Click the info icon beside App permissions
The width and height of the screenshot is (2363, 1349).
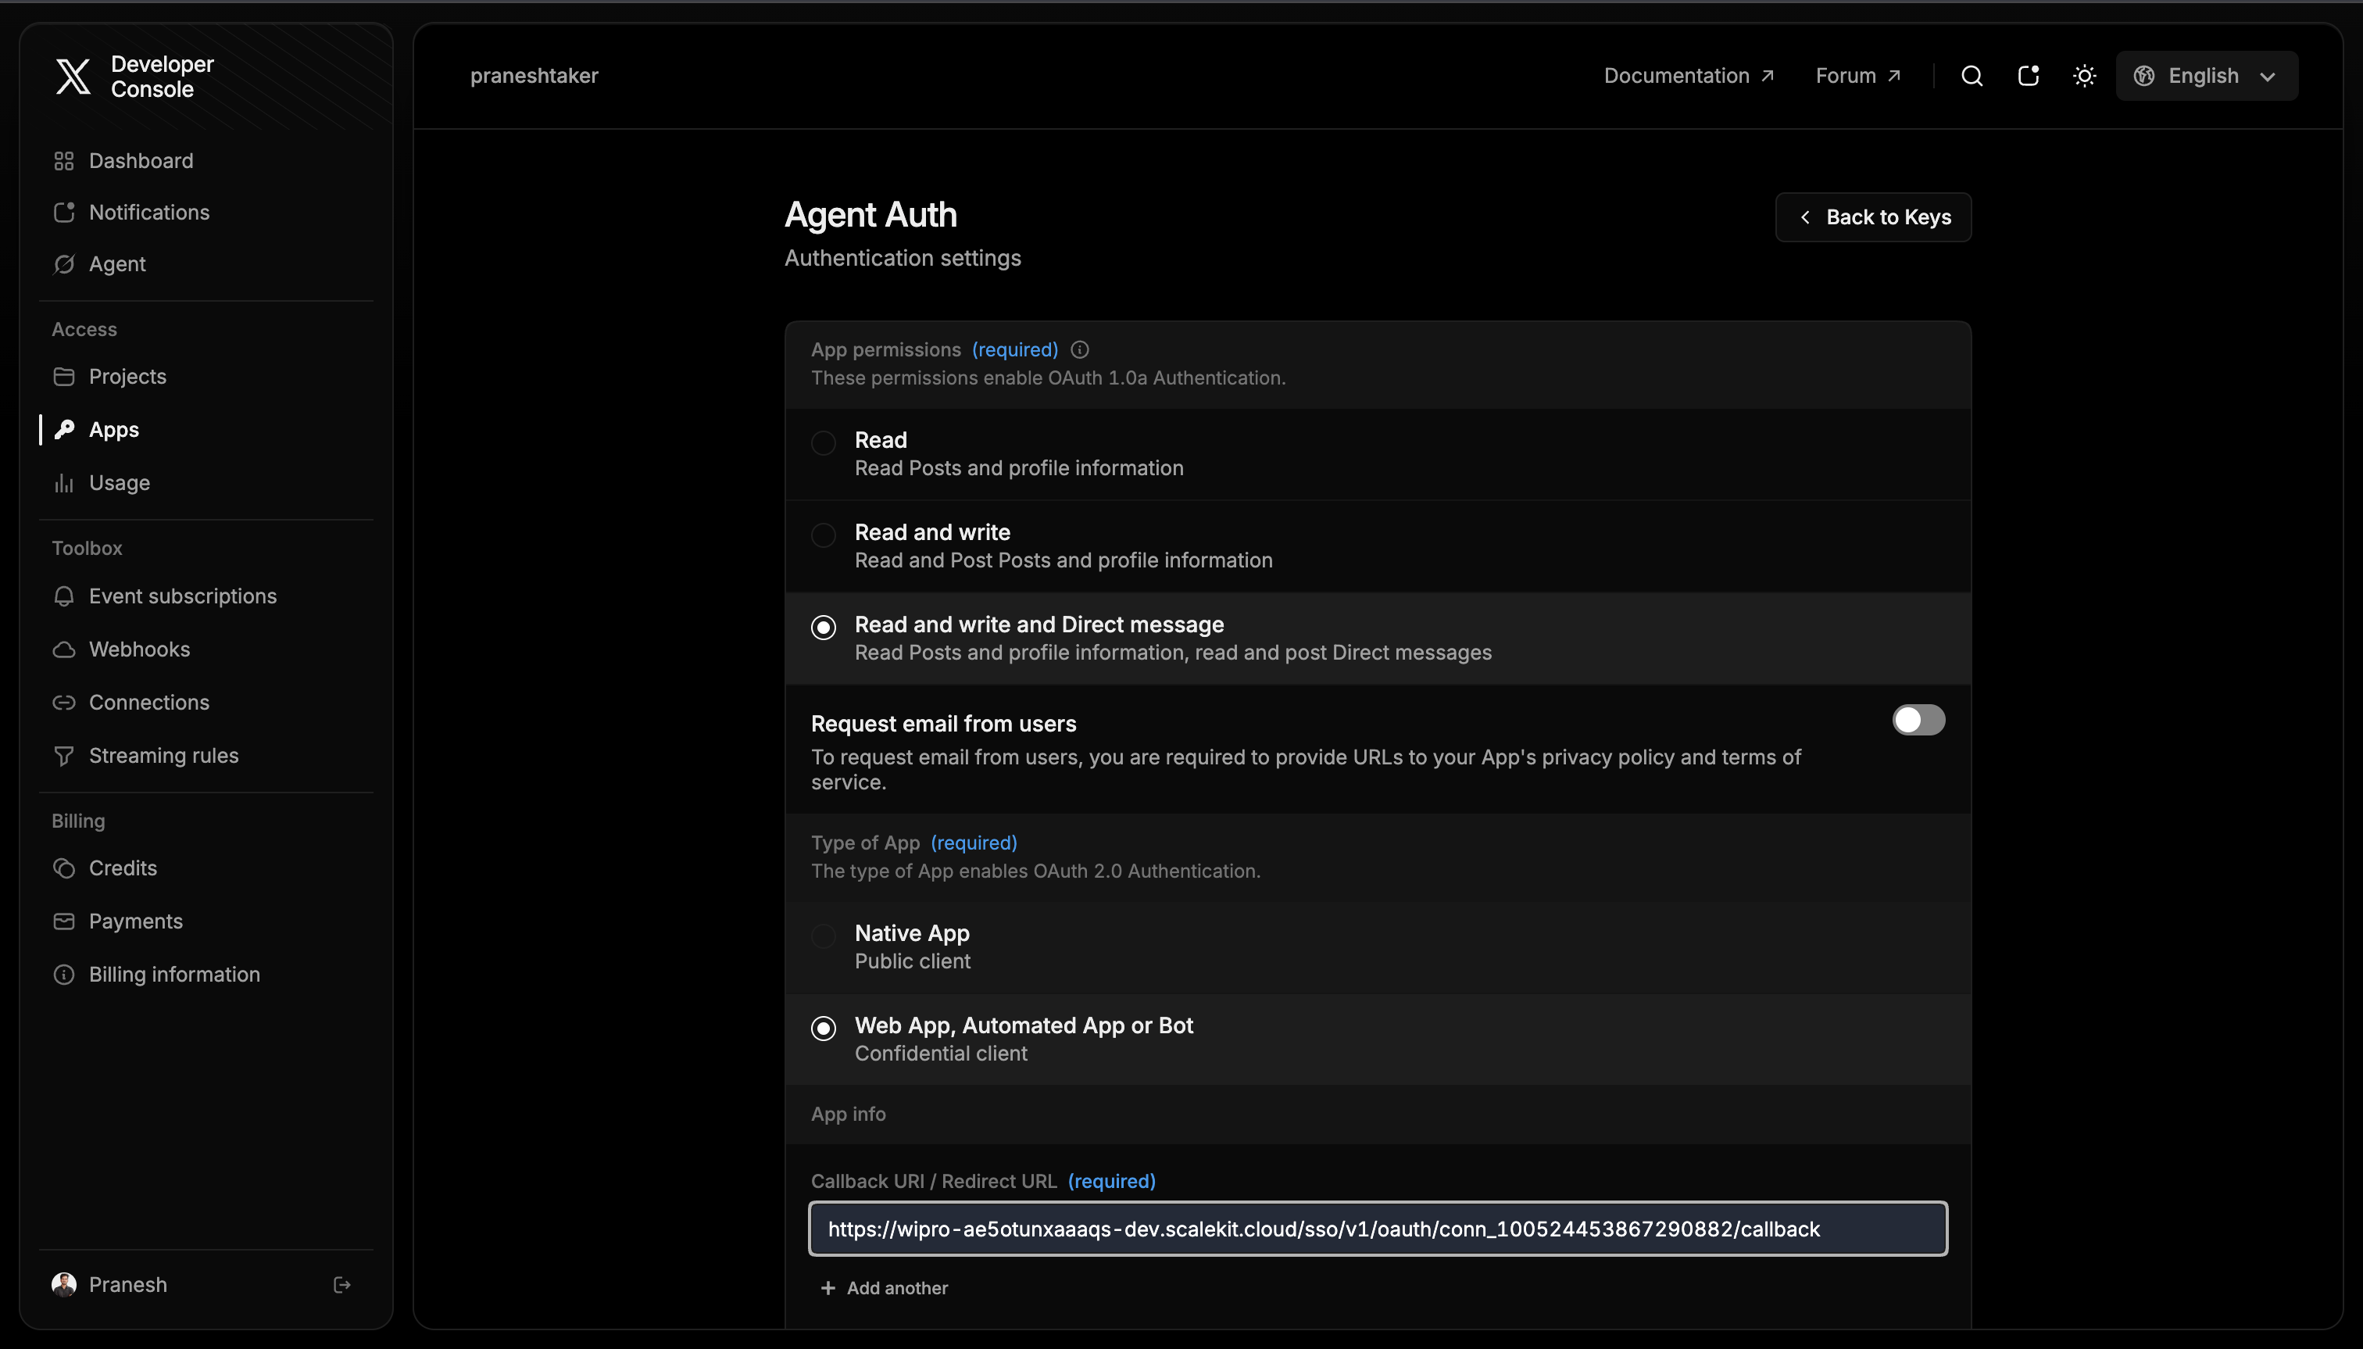tap(1079, 350)
